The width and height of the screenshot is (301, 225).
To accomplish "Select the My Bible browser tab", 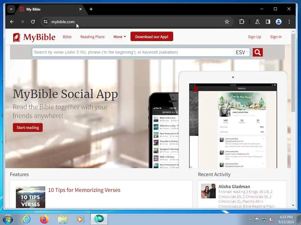I will pyautogui.click(x=50, y=9).
